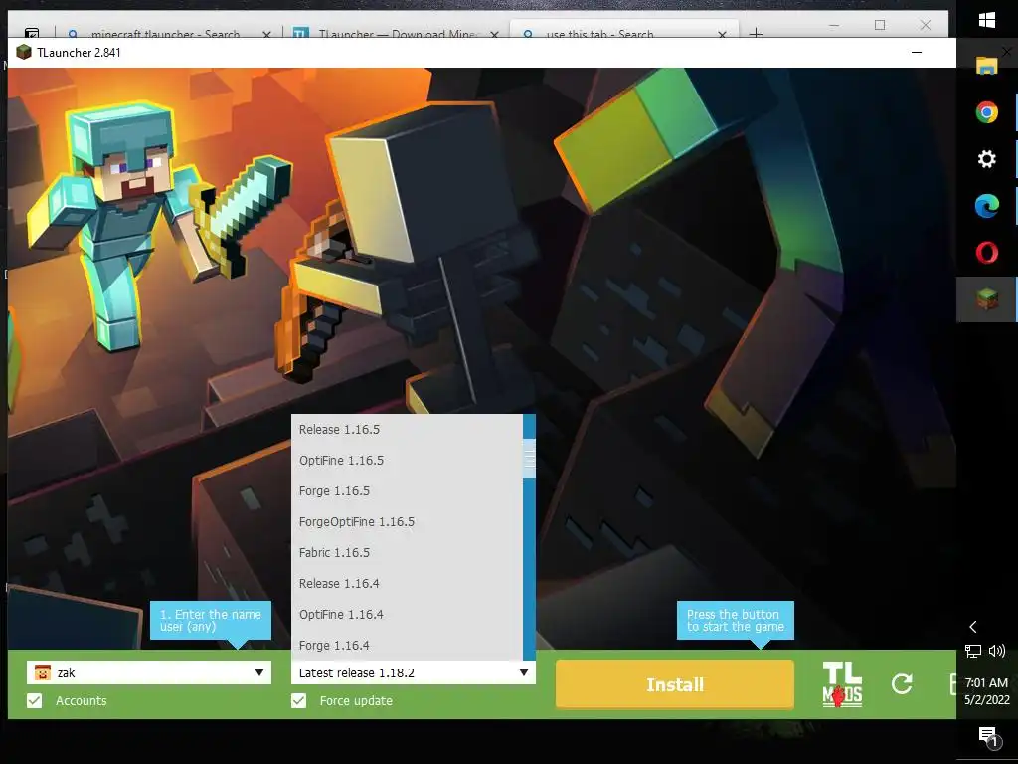
Task: Launch Google Chrome from the taskbar
Action: pos(987,112)
